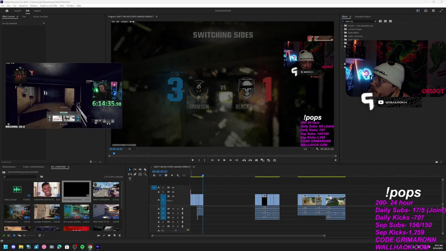The image size is (446, 251).
Task: Jump to In point in Program monitor
Action: (x=213, y=160)
